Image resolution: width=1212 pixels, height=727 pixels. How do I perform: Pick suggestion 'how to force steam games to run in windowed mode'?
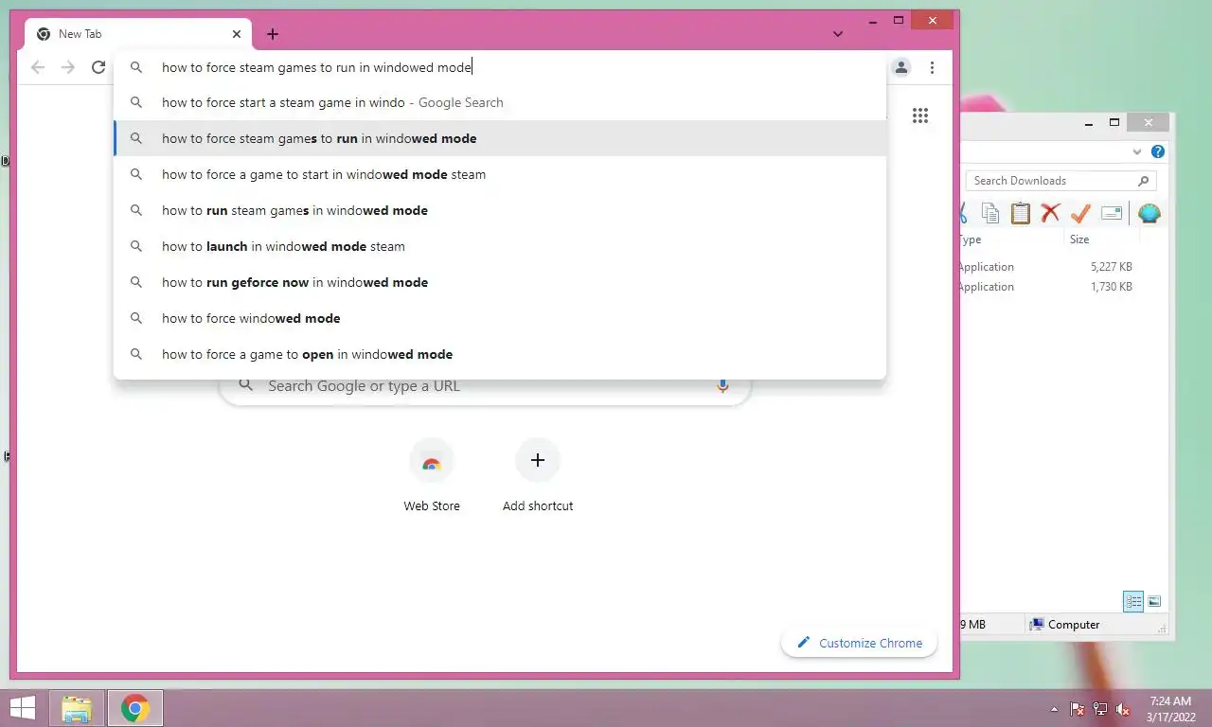coord(500,138)
